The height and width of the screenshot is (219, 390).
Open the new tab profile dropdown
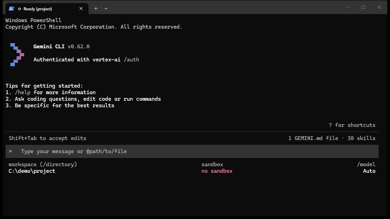pyautogui.click(x=106, y=8)
